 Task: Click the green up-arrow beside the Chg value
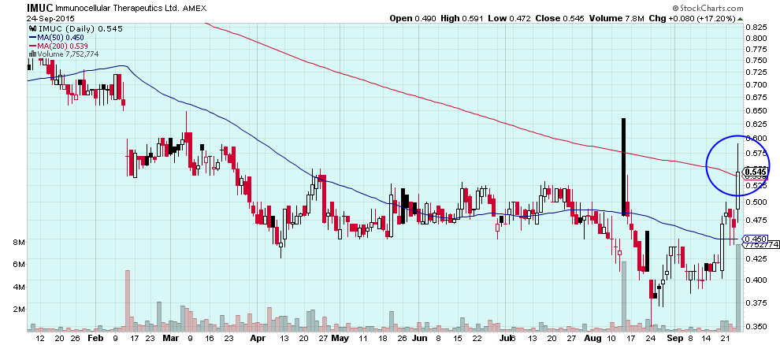click(x=740, y=19)
